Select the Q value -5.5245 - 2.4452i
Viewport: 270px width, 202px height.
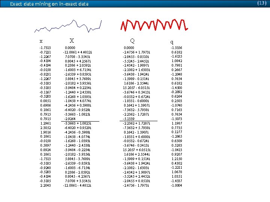pos(136,61)
